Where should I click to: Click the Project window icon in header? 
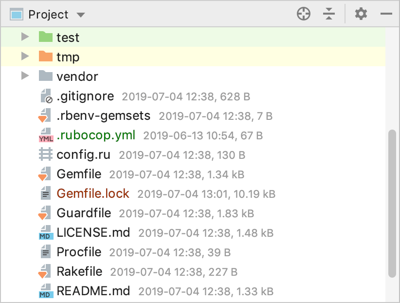[17, 15]
